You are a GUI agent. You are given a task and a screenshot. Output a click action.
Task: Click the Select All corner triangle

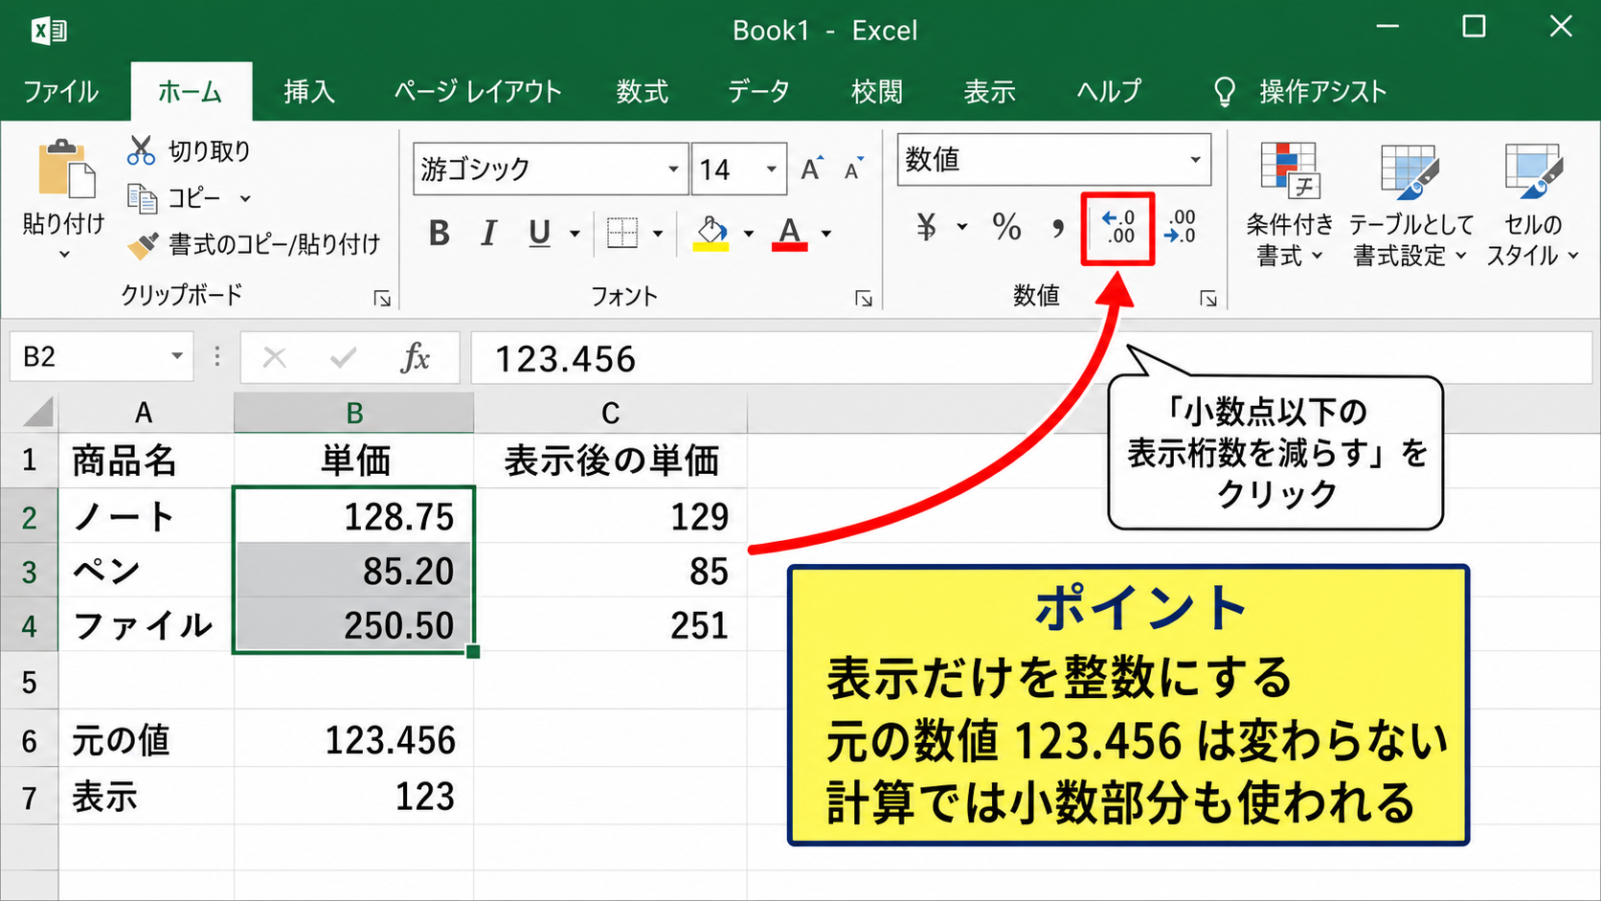38,413
